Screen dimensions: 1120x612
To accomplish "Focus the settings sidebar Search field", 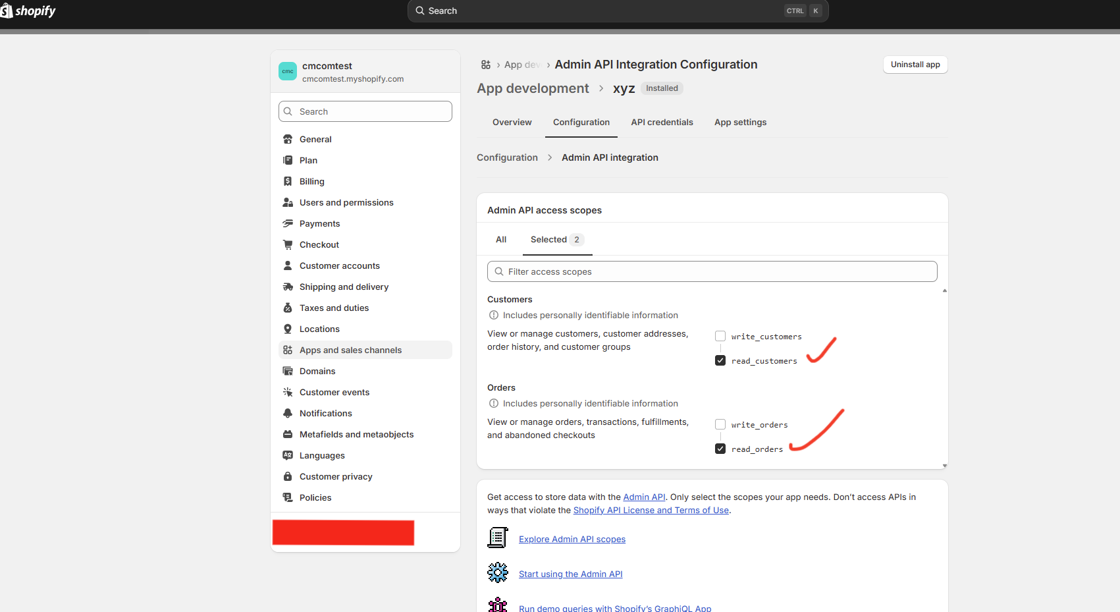I will (365, 111).
